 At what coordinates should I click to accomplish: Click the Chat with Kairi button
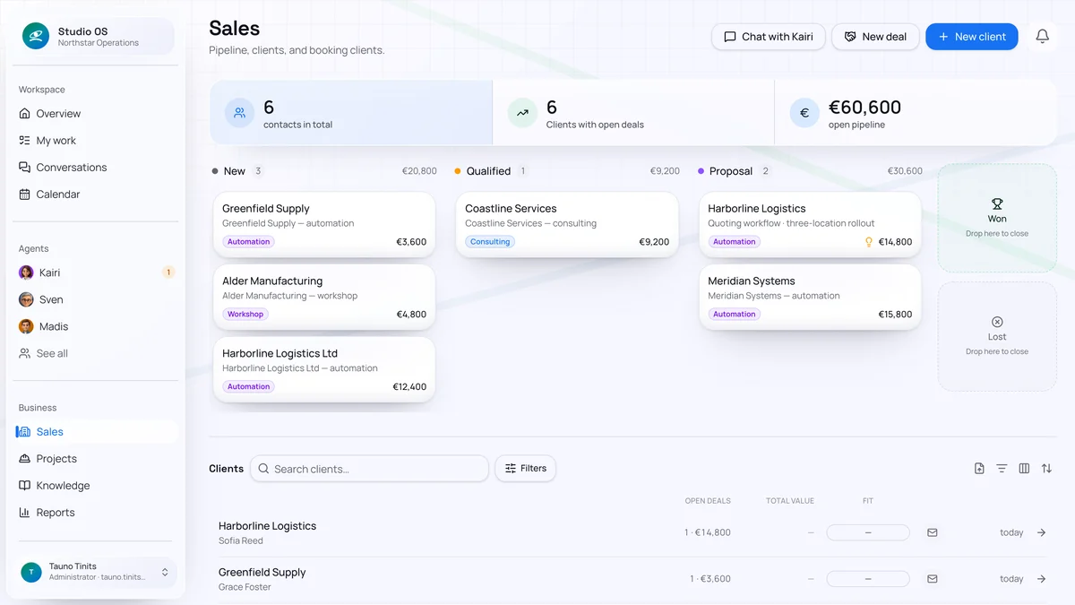pyautogui.click(x=769, y=37)
